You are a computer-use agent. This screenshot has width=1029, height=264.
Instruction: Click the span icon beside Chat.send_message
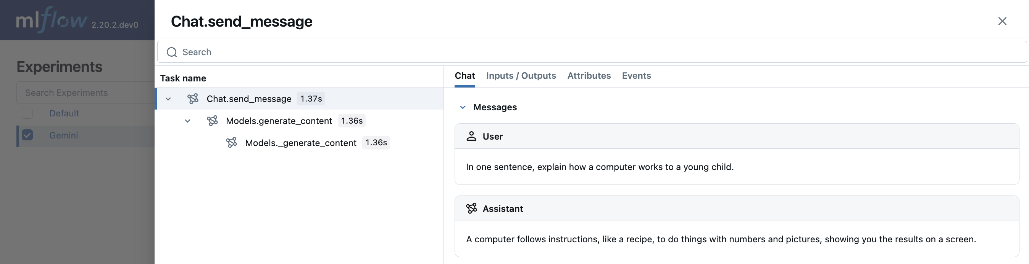(x=193, y=99)
